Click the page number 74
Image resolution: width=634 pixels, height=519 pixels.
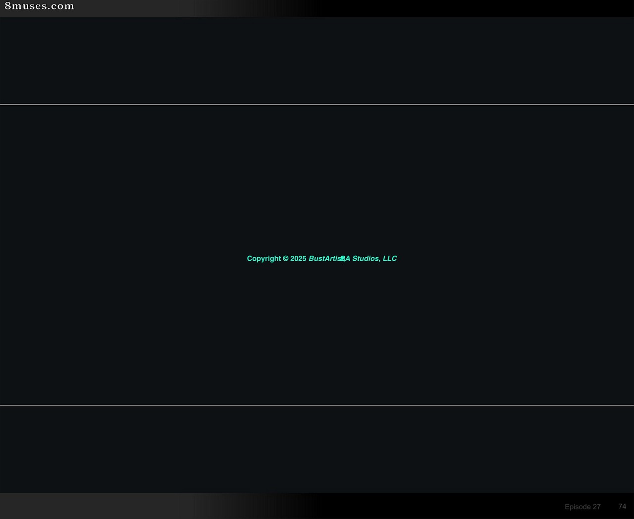pyautogui.click(x=622, y=506)
